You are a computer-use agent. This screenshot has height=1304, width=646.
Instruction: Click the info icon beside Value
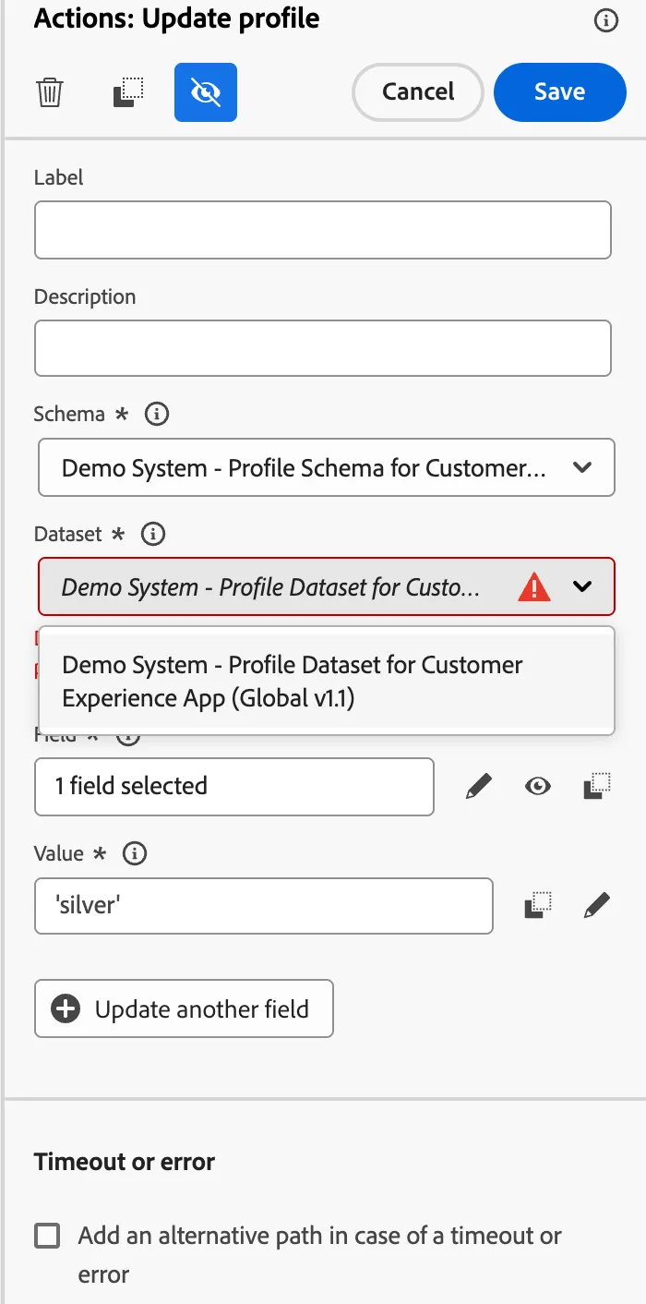click(x=135, y=853)
